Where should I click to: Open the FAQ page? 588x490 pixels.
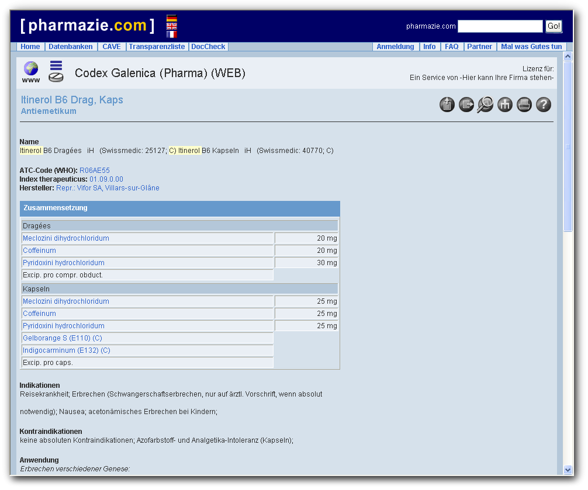tap(452, 47)
